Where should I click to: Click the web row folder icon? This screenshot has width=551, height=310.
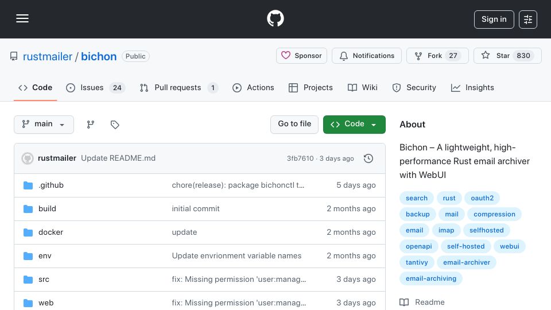[28, 303]
